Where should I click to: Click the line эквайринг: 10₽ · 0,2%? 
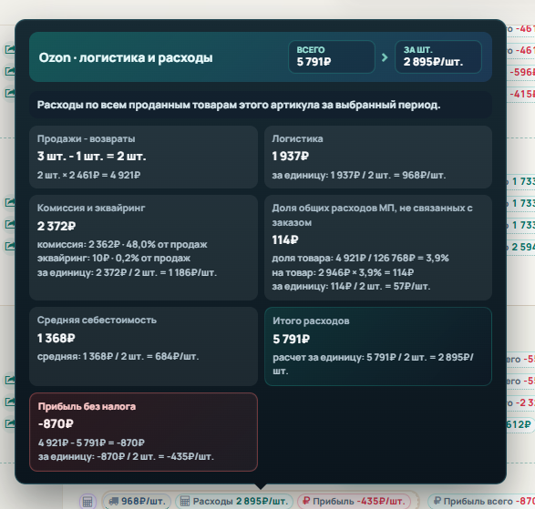pyautogui.click(x=114, y=258)
